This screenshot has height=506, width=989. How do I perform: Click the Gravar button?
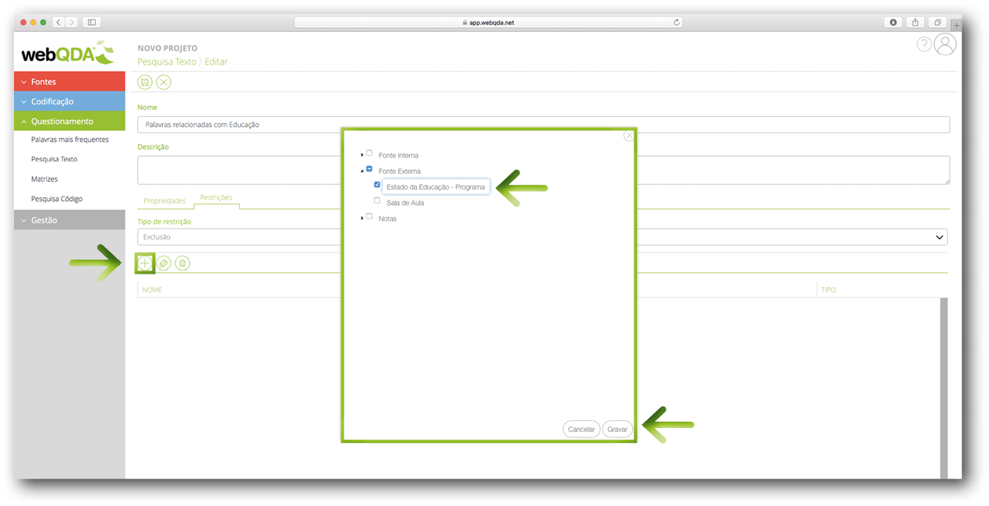pos(617,429)
